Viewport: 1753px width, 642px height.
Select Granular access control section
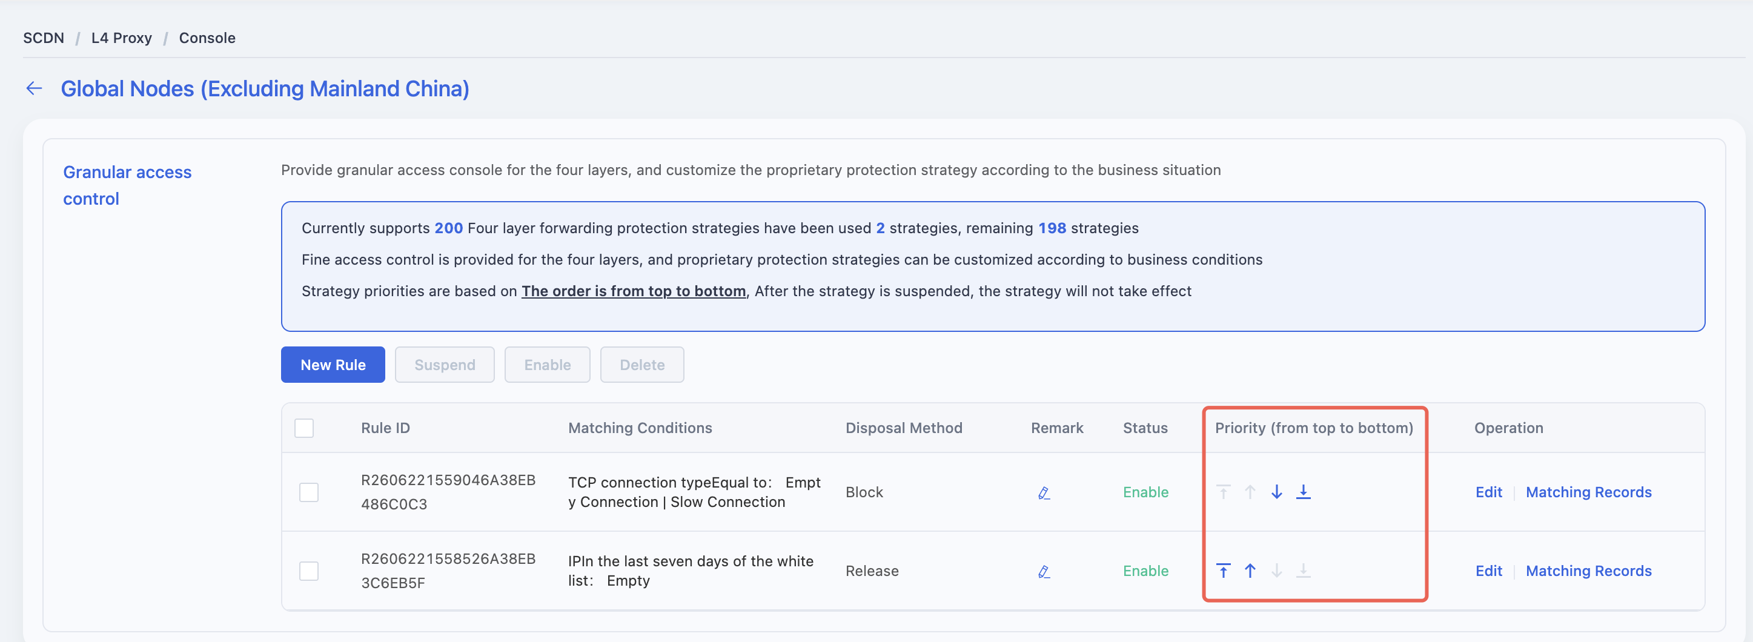(127, 185)
